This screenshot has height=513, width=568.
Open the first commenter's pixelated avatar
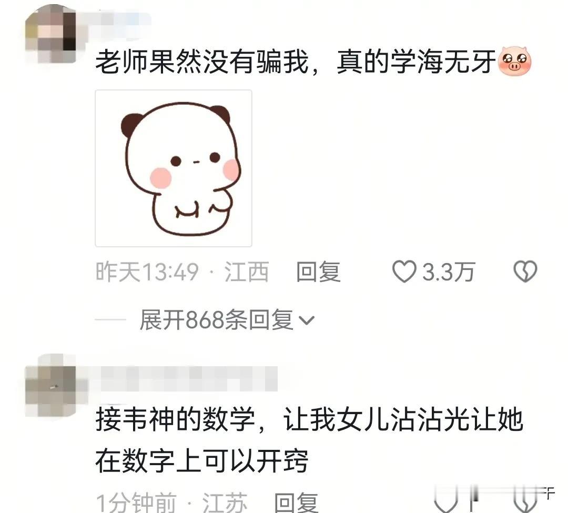(50, 34)
